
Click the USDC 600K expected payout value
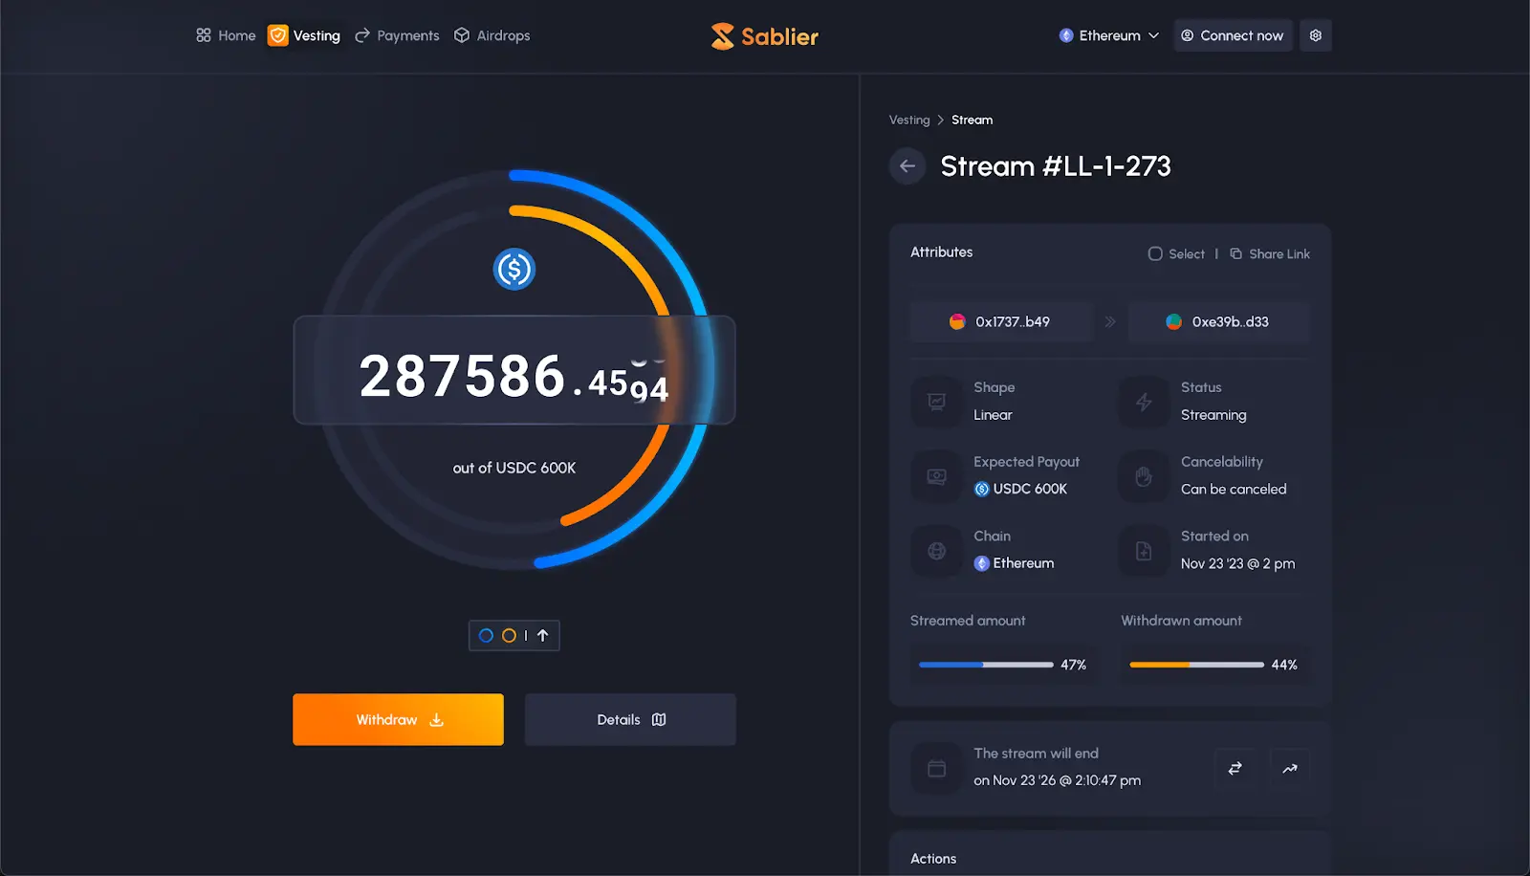tap(1020, 489)
